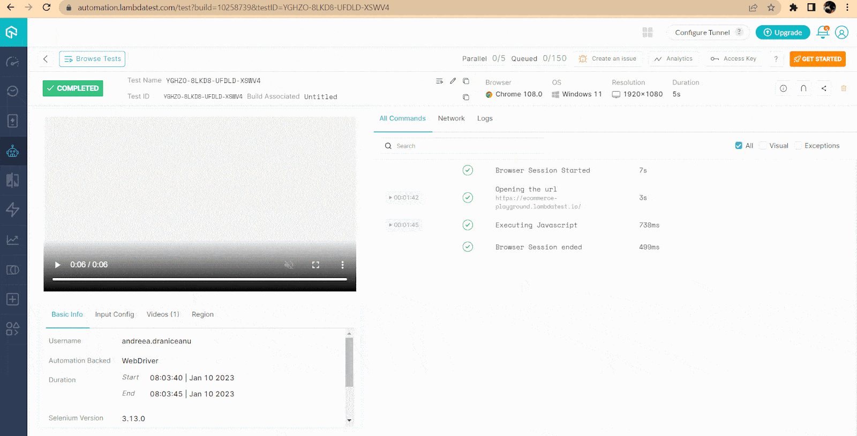Open the dashboard speedometer icon in sidebar
The width and height of the screenshot is (857, 436).
coord(12,62)
